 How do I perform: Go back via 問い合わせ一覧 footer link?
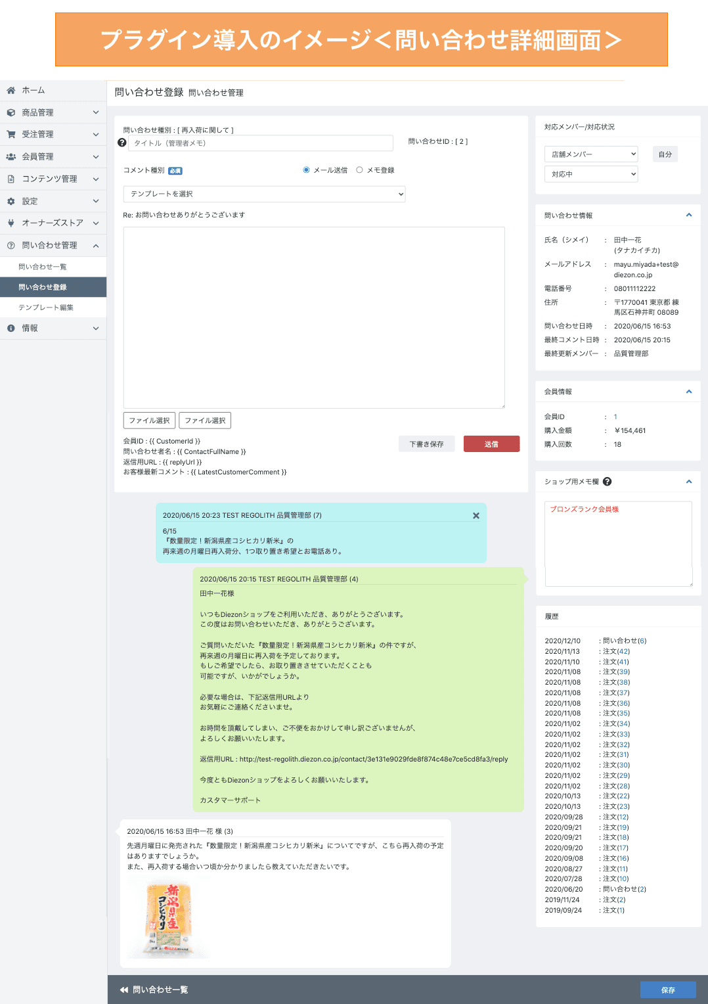154,990
